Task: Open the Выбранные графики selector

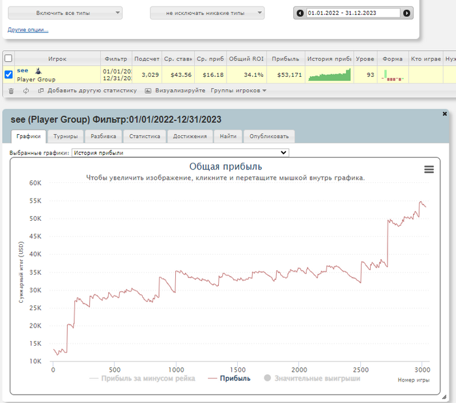Action: [180, 153]
